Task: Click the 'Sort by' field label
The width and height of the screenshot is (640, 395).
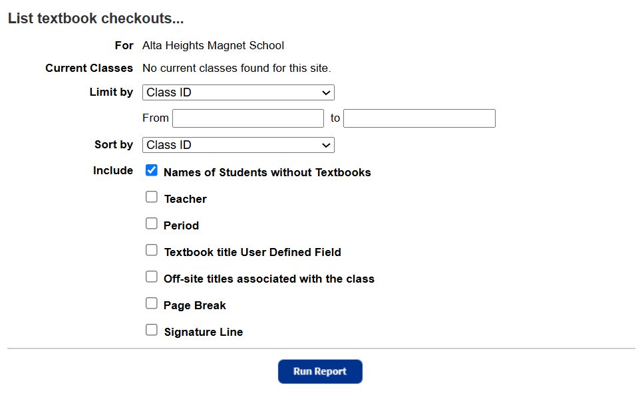Action: click(x=114, y=144)
